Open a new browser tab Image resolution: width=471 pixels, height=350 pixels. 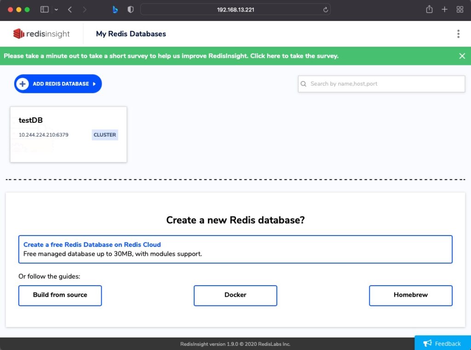click(445, 10)
